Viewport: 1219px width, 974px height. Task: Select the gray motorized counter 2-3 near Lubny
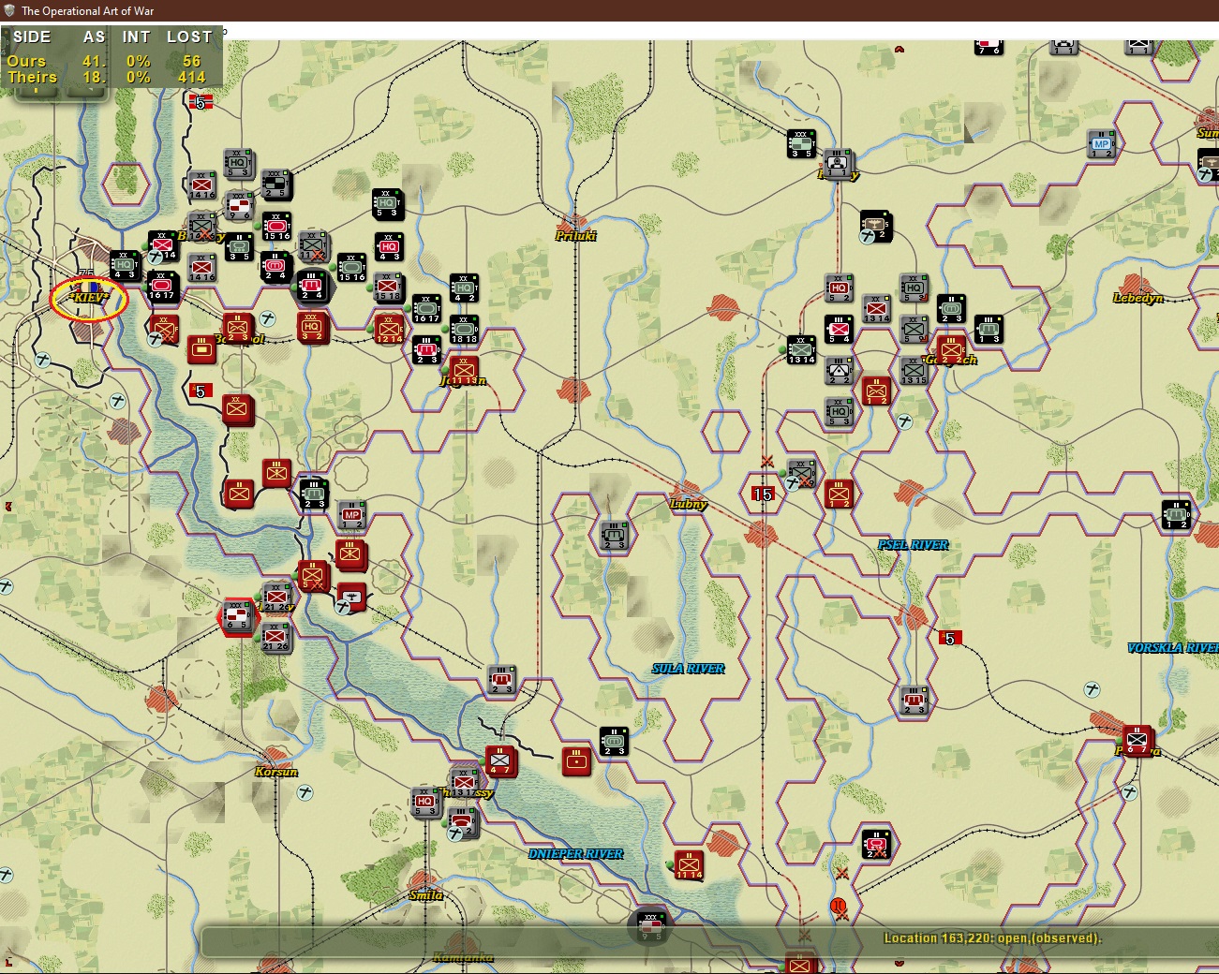[614, 535]
